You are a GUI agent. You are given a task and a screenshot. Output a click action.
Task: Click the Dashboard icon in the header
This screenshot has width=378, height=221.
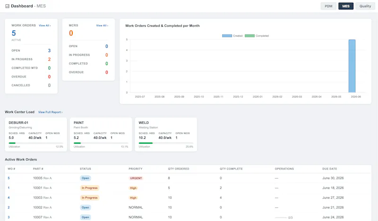[x=7, y=6]
